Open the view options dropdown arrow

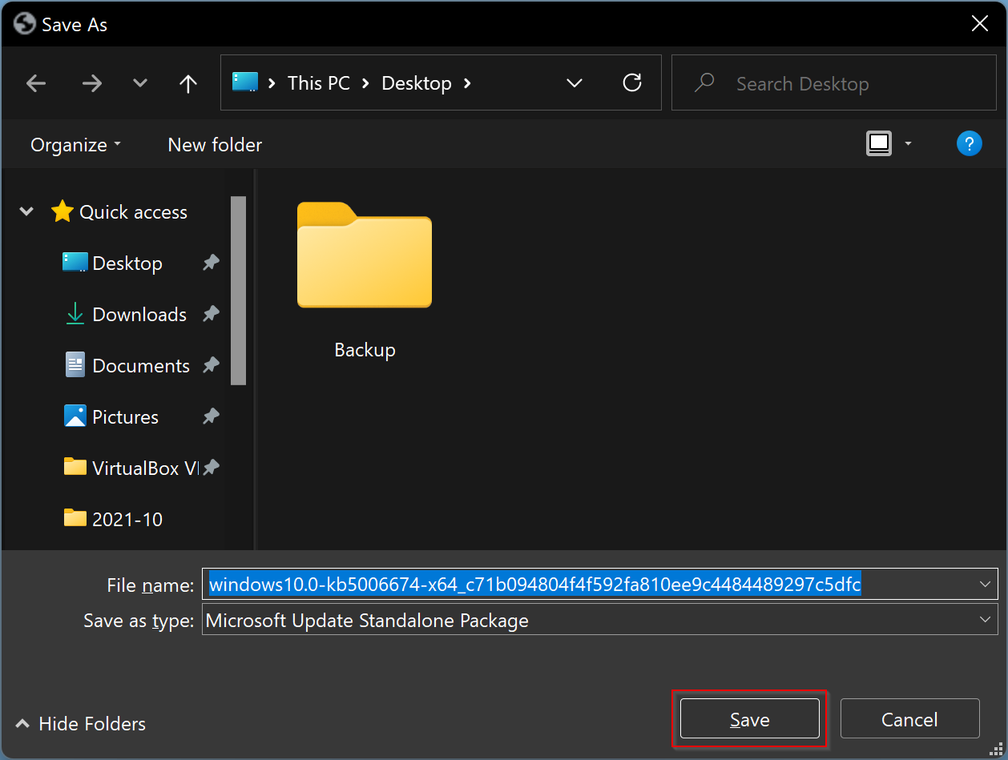tap(908, 144)
